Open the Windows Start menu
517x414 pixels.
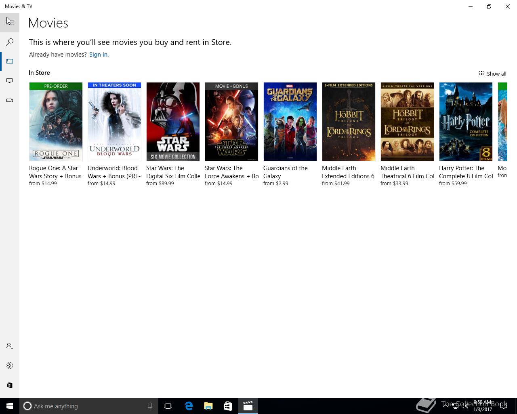[10, 406]
